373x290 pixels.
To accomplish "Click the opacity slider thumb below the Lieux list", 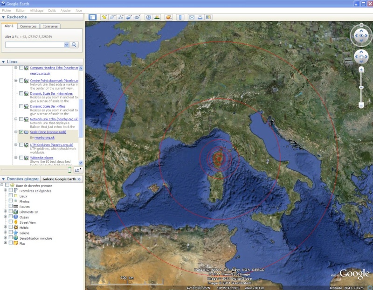I will [69, 170].
